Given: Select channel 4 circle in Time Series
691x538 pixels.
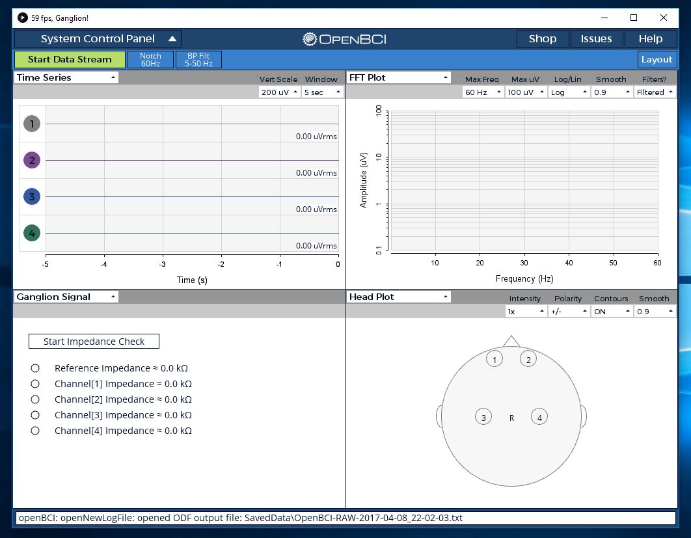Looking at the screenshot, I should tap(32, 232).
